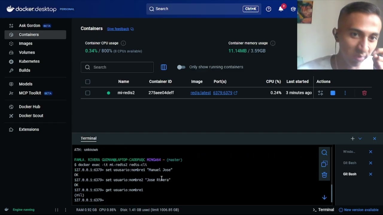Switch to the Windo... terminal session
The width and height of the screenshot is (383, 215).
[349, 152]
